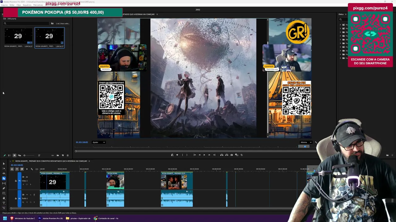This screenshot has height=222, width=396.
Task: Select the Track Select Forward tool
Action: pyautogui.click(x=4, y=169)
